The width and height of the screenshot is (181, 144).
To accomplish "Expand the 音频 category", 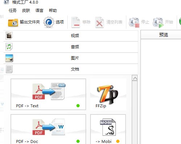I will tap(71, 47).
